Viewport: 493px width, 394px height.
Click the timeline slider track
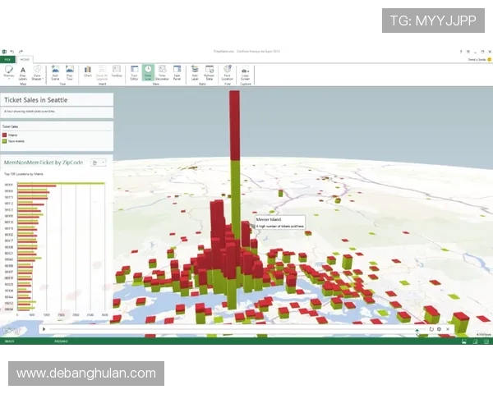click(230, 329)
